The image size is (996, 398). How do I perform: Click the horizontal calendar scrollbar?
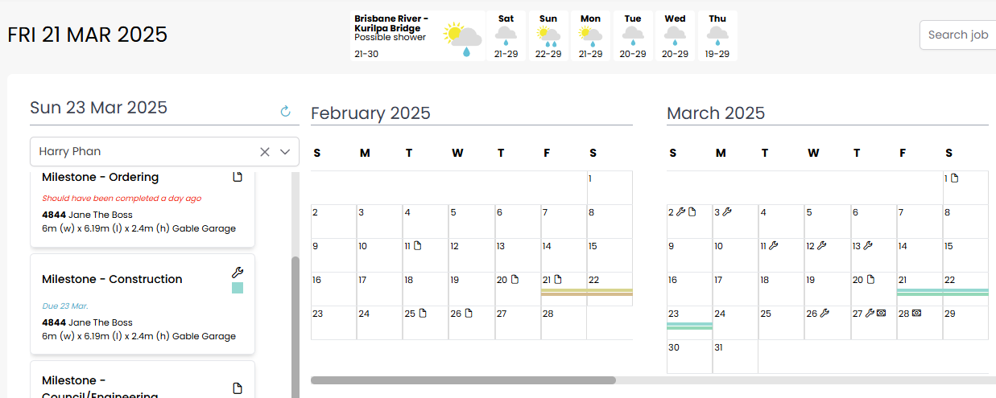coord(463,380)
